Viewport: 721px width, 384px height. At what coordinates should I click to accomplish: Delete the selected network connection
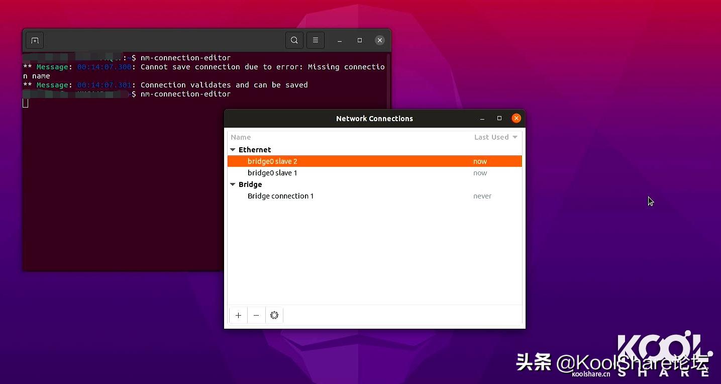256,315
